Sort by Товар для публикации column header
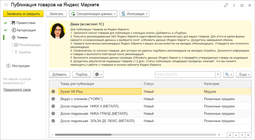This screenshot has width=255, height=140. (x=100, y=84)
